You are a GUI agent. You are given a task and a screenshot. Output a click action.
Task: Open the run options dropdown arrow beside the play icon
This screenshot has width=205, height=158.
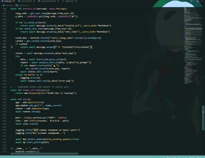click(194, 1)
